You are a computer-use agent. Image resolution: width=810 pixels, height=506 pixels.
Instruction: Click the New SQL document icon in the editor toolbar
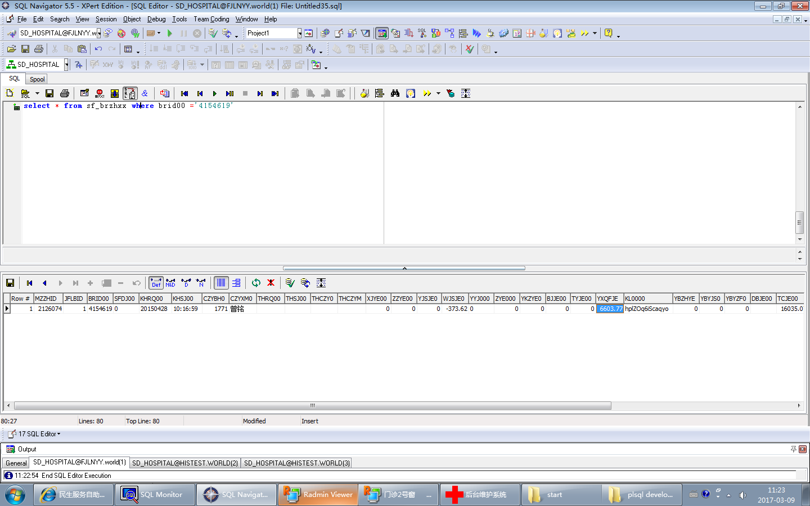coord(10,93)
